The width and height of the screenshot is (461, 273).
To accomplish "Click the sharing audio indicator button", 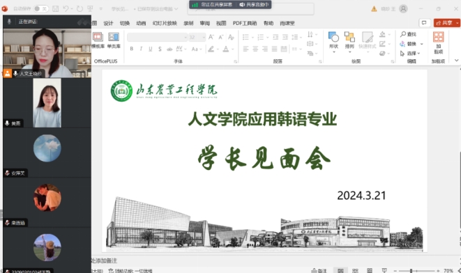I will click(x=254, y=5).
